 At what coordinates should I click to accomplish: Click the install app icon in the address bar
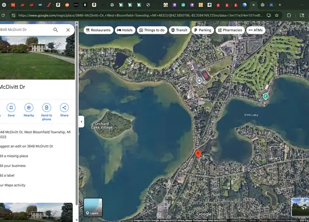coord(268,15)
